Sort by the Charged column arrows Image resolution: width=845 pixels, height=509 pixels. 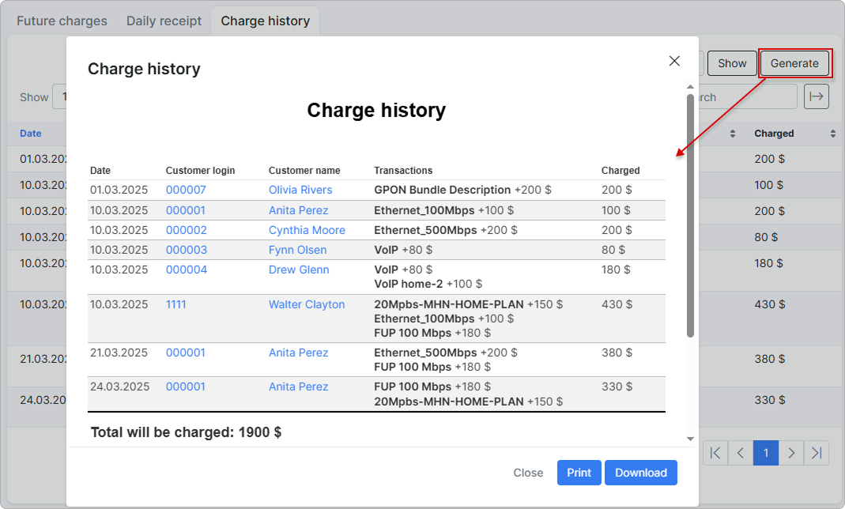click(833, 134)
